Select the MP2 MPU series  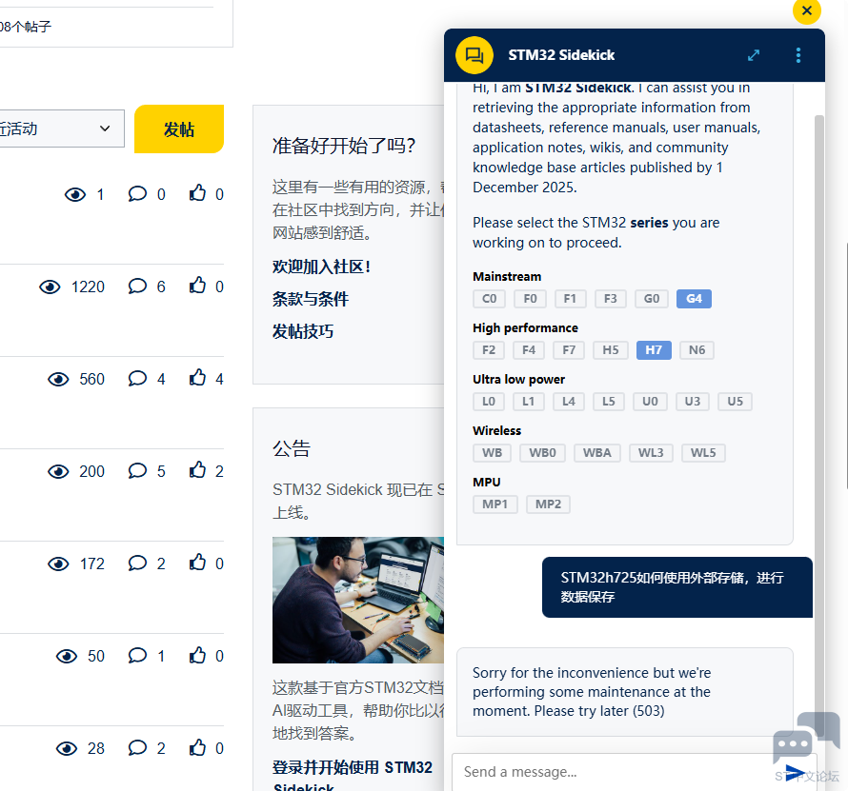coord(548,504)
